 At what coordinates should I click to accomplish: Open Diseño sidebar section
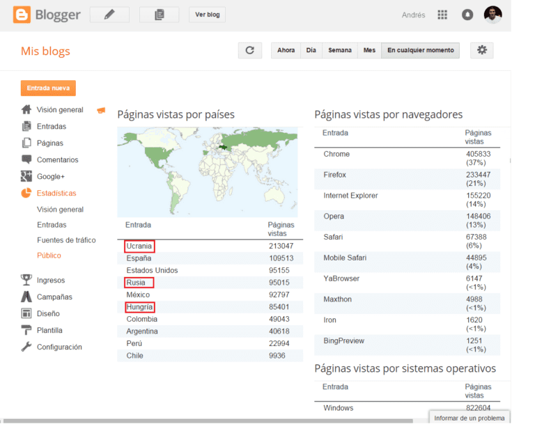(48, 313)
